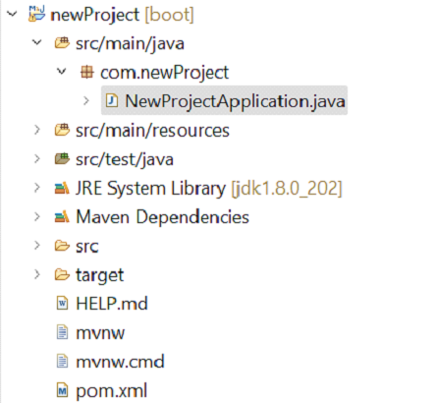Collapse the newProject root node
Image resolution: width=436 pixels, height=403 pixels.
(12, 14)
